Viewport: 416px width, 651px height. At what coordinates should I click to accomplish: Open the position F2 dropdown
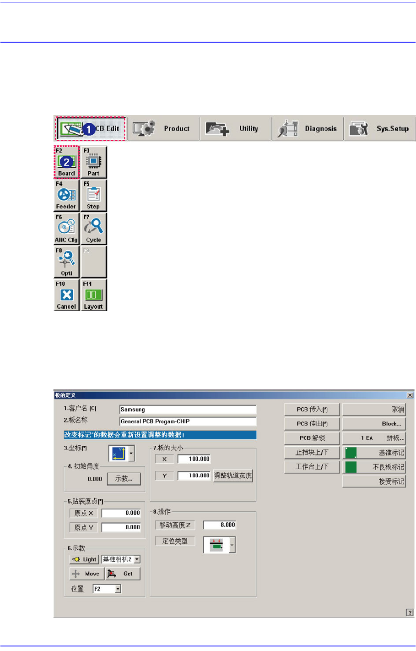[x=118, y=589]
